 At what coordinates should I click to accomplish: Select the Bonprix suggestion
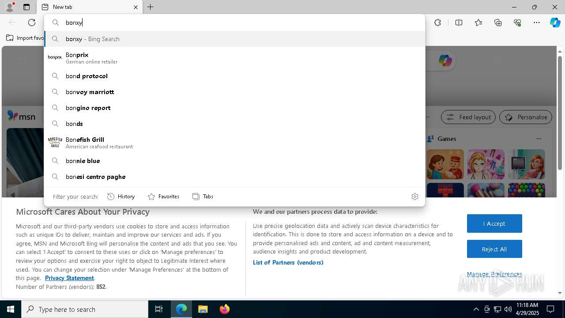click(234, 57)
